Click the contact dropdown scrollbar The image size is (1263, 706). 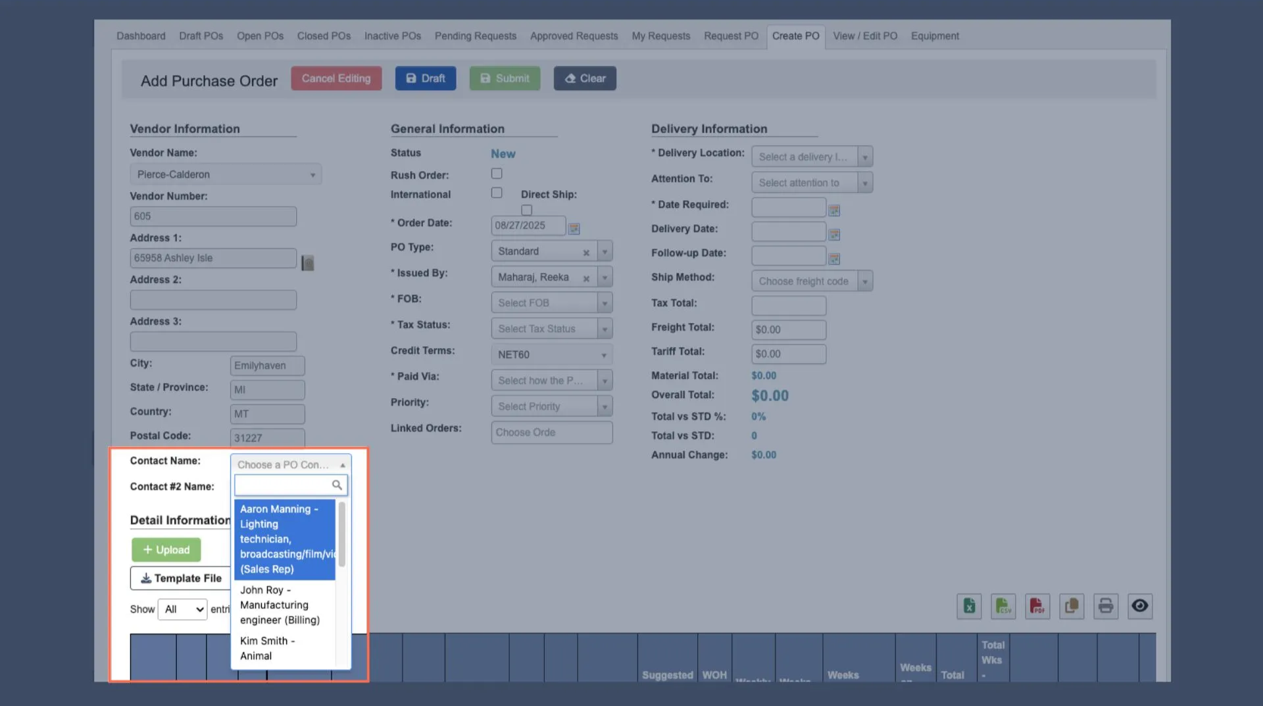341,534
